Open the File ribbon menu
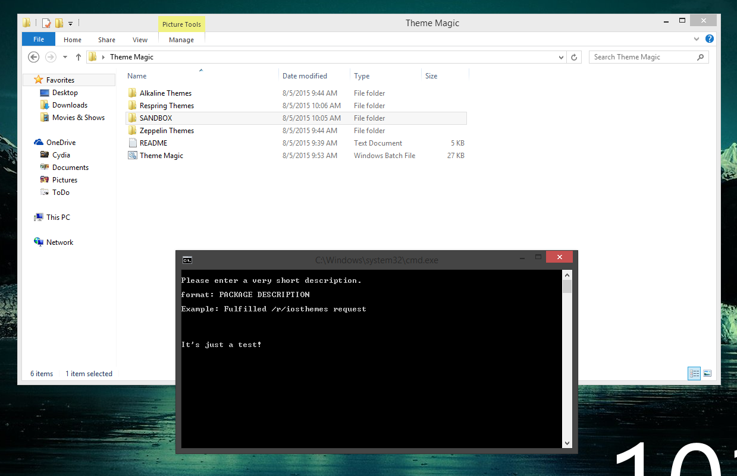737x476 pixels. [x=39, y=39]
